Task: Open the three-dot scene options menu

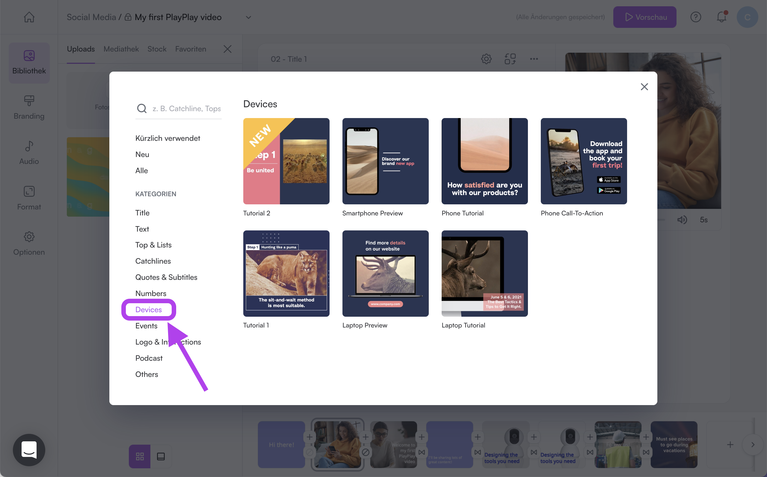Action: click(x=534, y=59)
